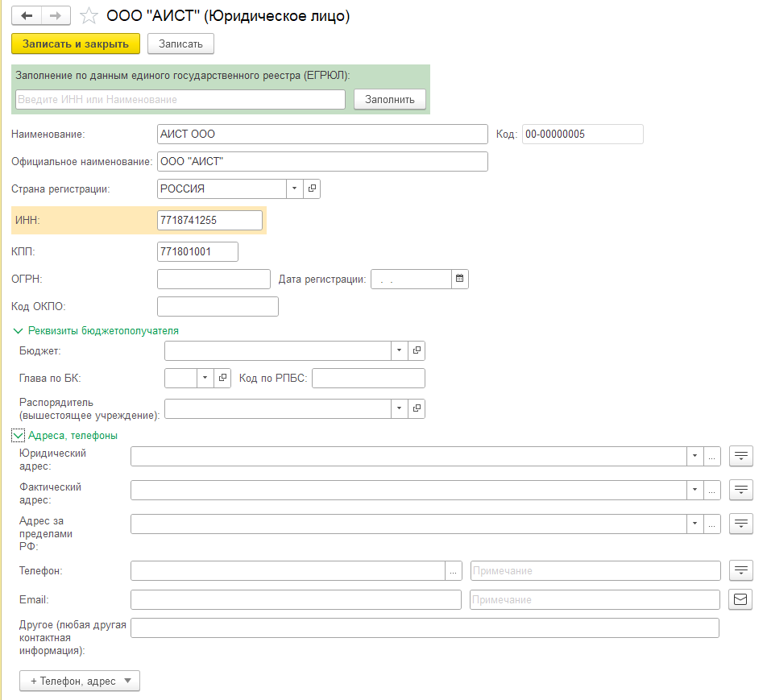The height and width of the screenshot is (700, 767).
Task: Compose an email with the envelope icon
Action: (740, 599)
